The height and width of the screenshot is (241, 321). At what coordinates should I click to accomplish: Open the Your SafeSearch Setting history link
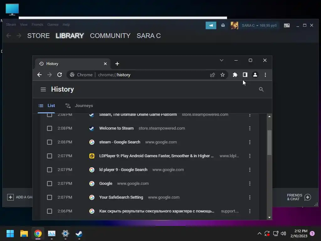point(121,197)
